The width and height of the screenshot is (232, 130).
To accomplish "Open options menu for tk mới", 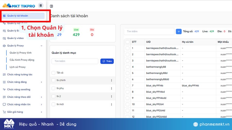I will pos(111,105).
